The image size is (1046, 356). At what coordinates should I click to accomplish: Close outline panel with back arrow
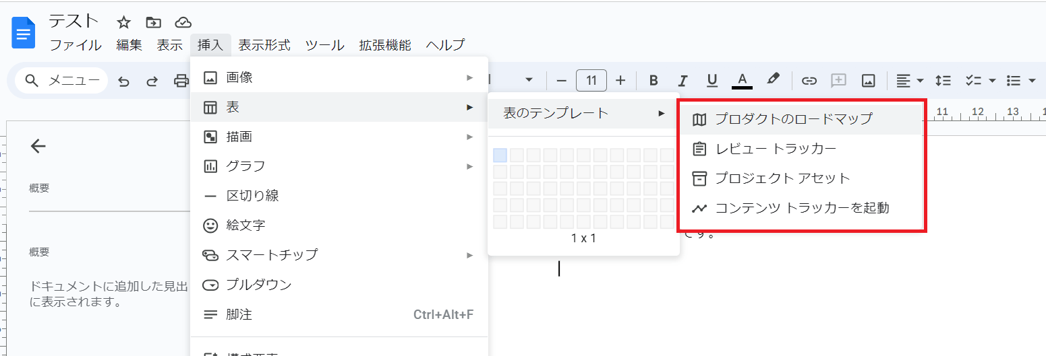(x=38, y=146)
